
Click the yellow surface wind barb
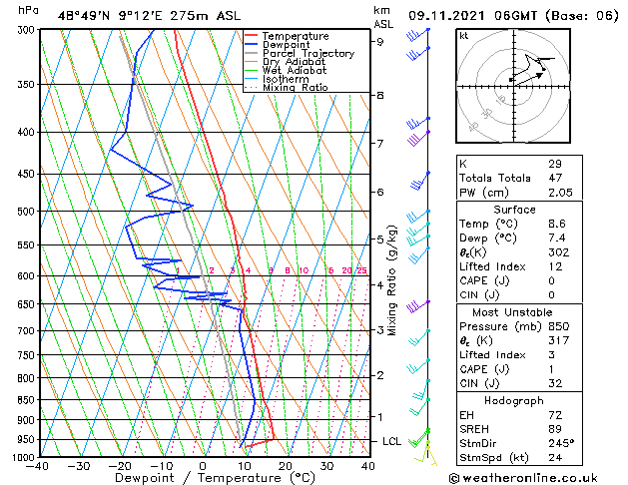tap(425, 454)
